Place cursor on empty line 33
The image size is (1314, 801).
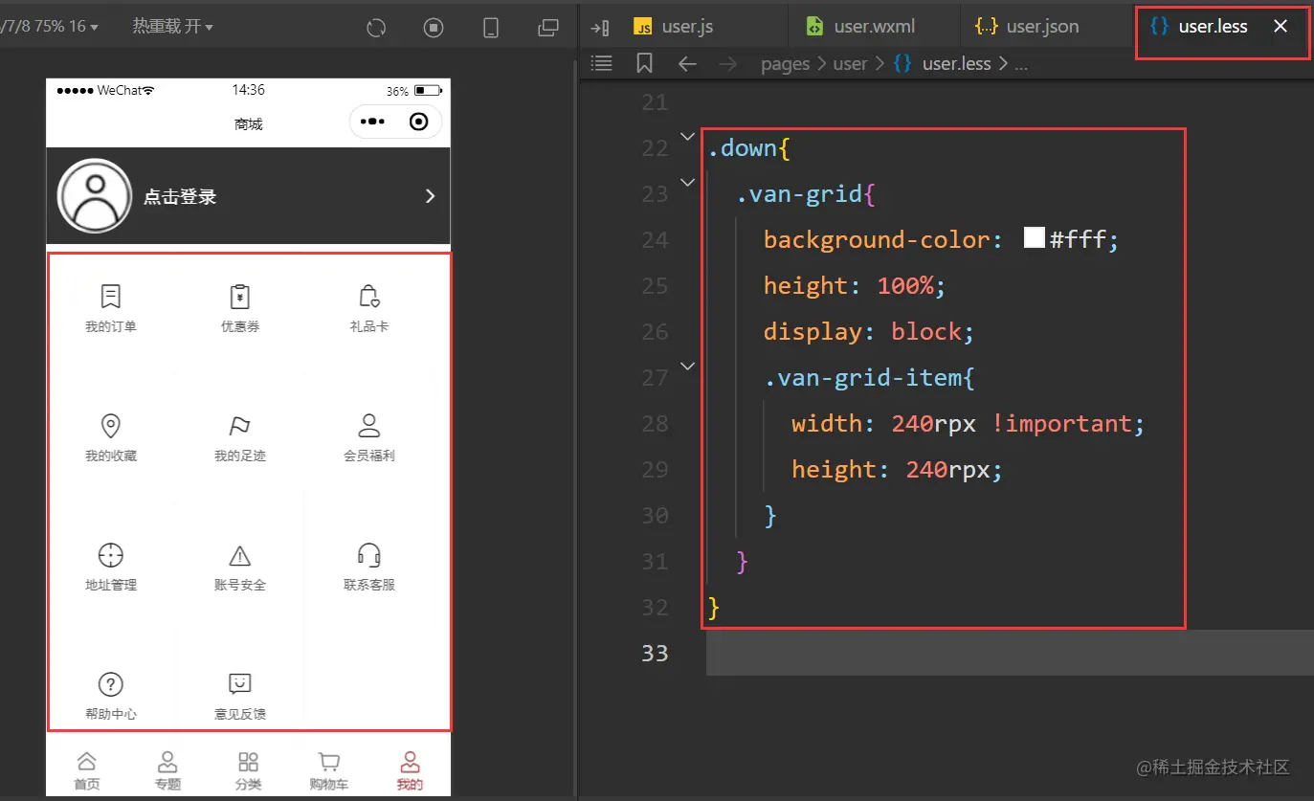[x=1010, y=653]
